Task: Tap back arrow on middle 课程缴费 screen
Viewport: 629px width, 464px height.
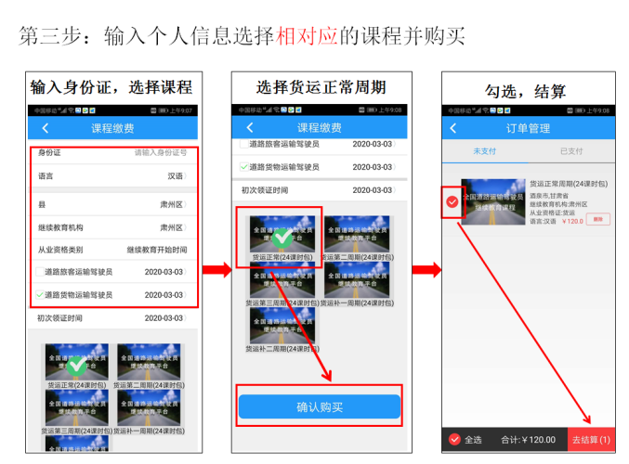Action: [x=249, y=128]
